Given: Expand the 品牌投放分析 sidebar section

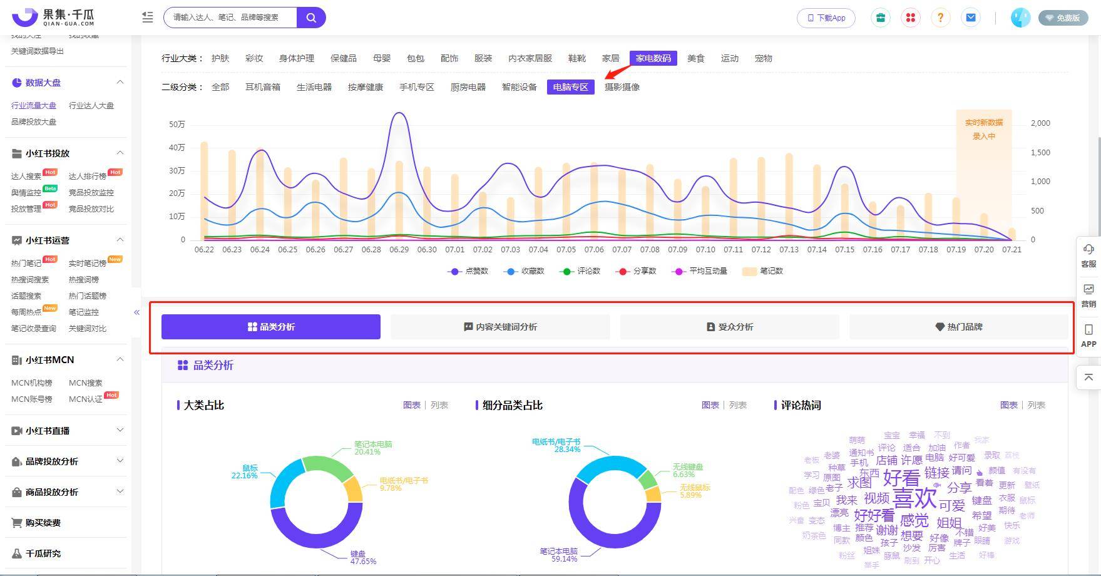Looking at the screenshot, I should pos(120,461).
